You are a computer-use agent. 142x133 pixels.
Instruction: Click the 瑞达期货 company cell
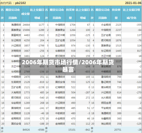[x=106, y=124]
